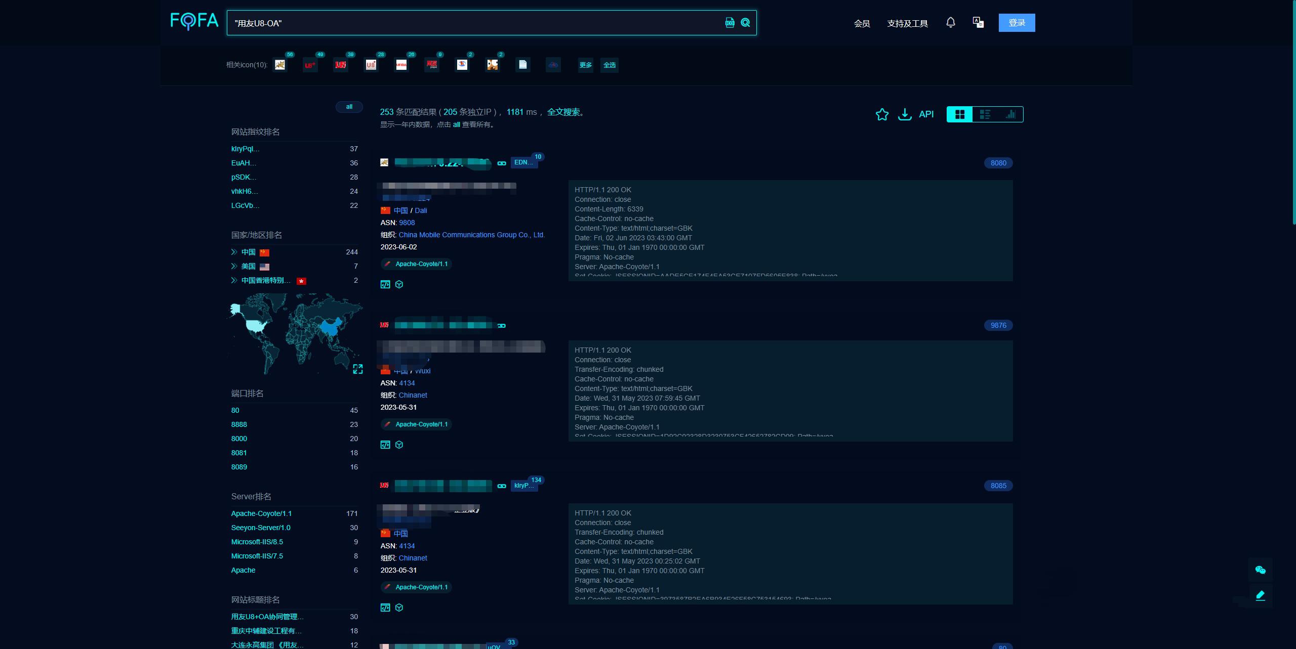This screenshot has height=649, width=1296.
Task: Open the cube icon of 8085 result
Action: (399, 608)
